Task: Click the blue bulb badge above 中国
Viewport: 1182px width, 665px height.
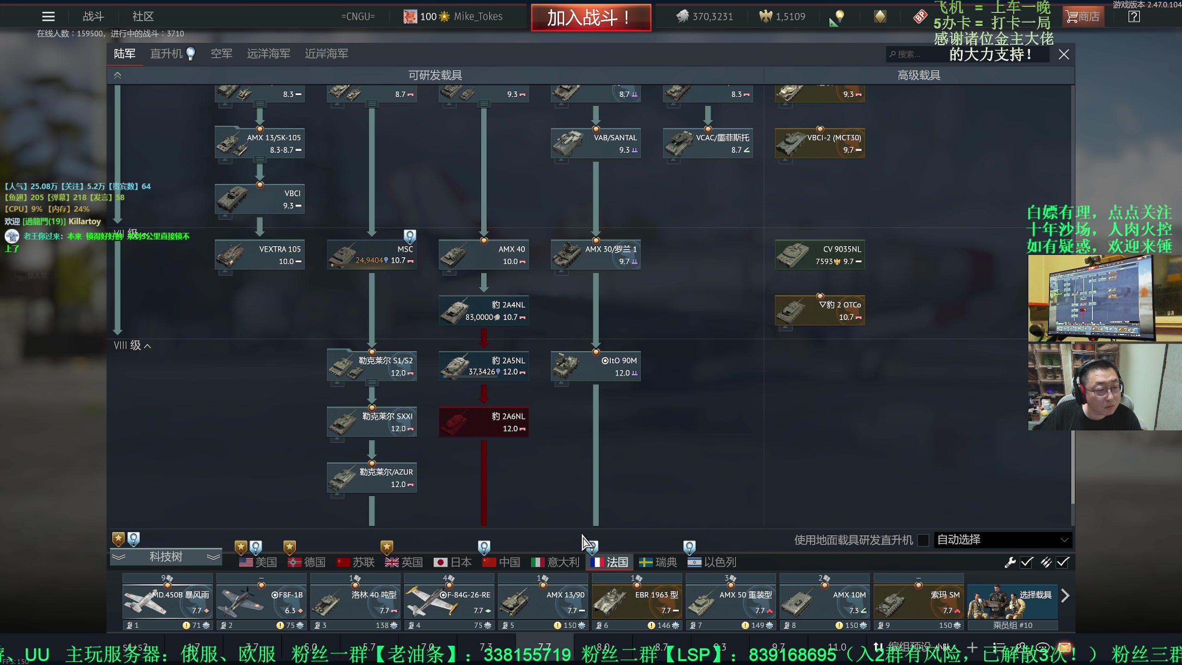Action: 484,548
